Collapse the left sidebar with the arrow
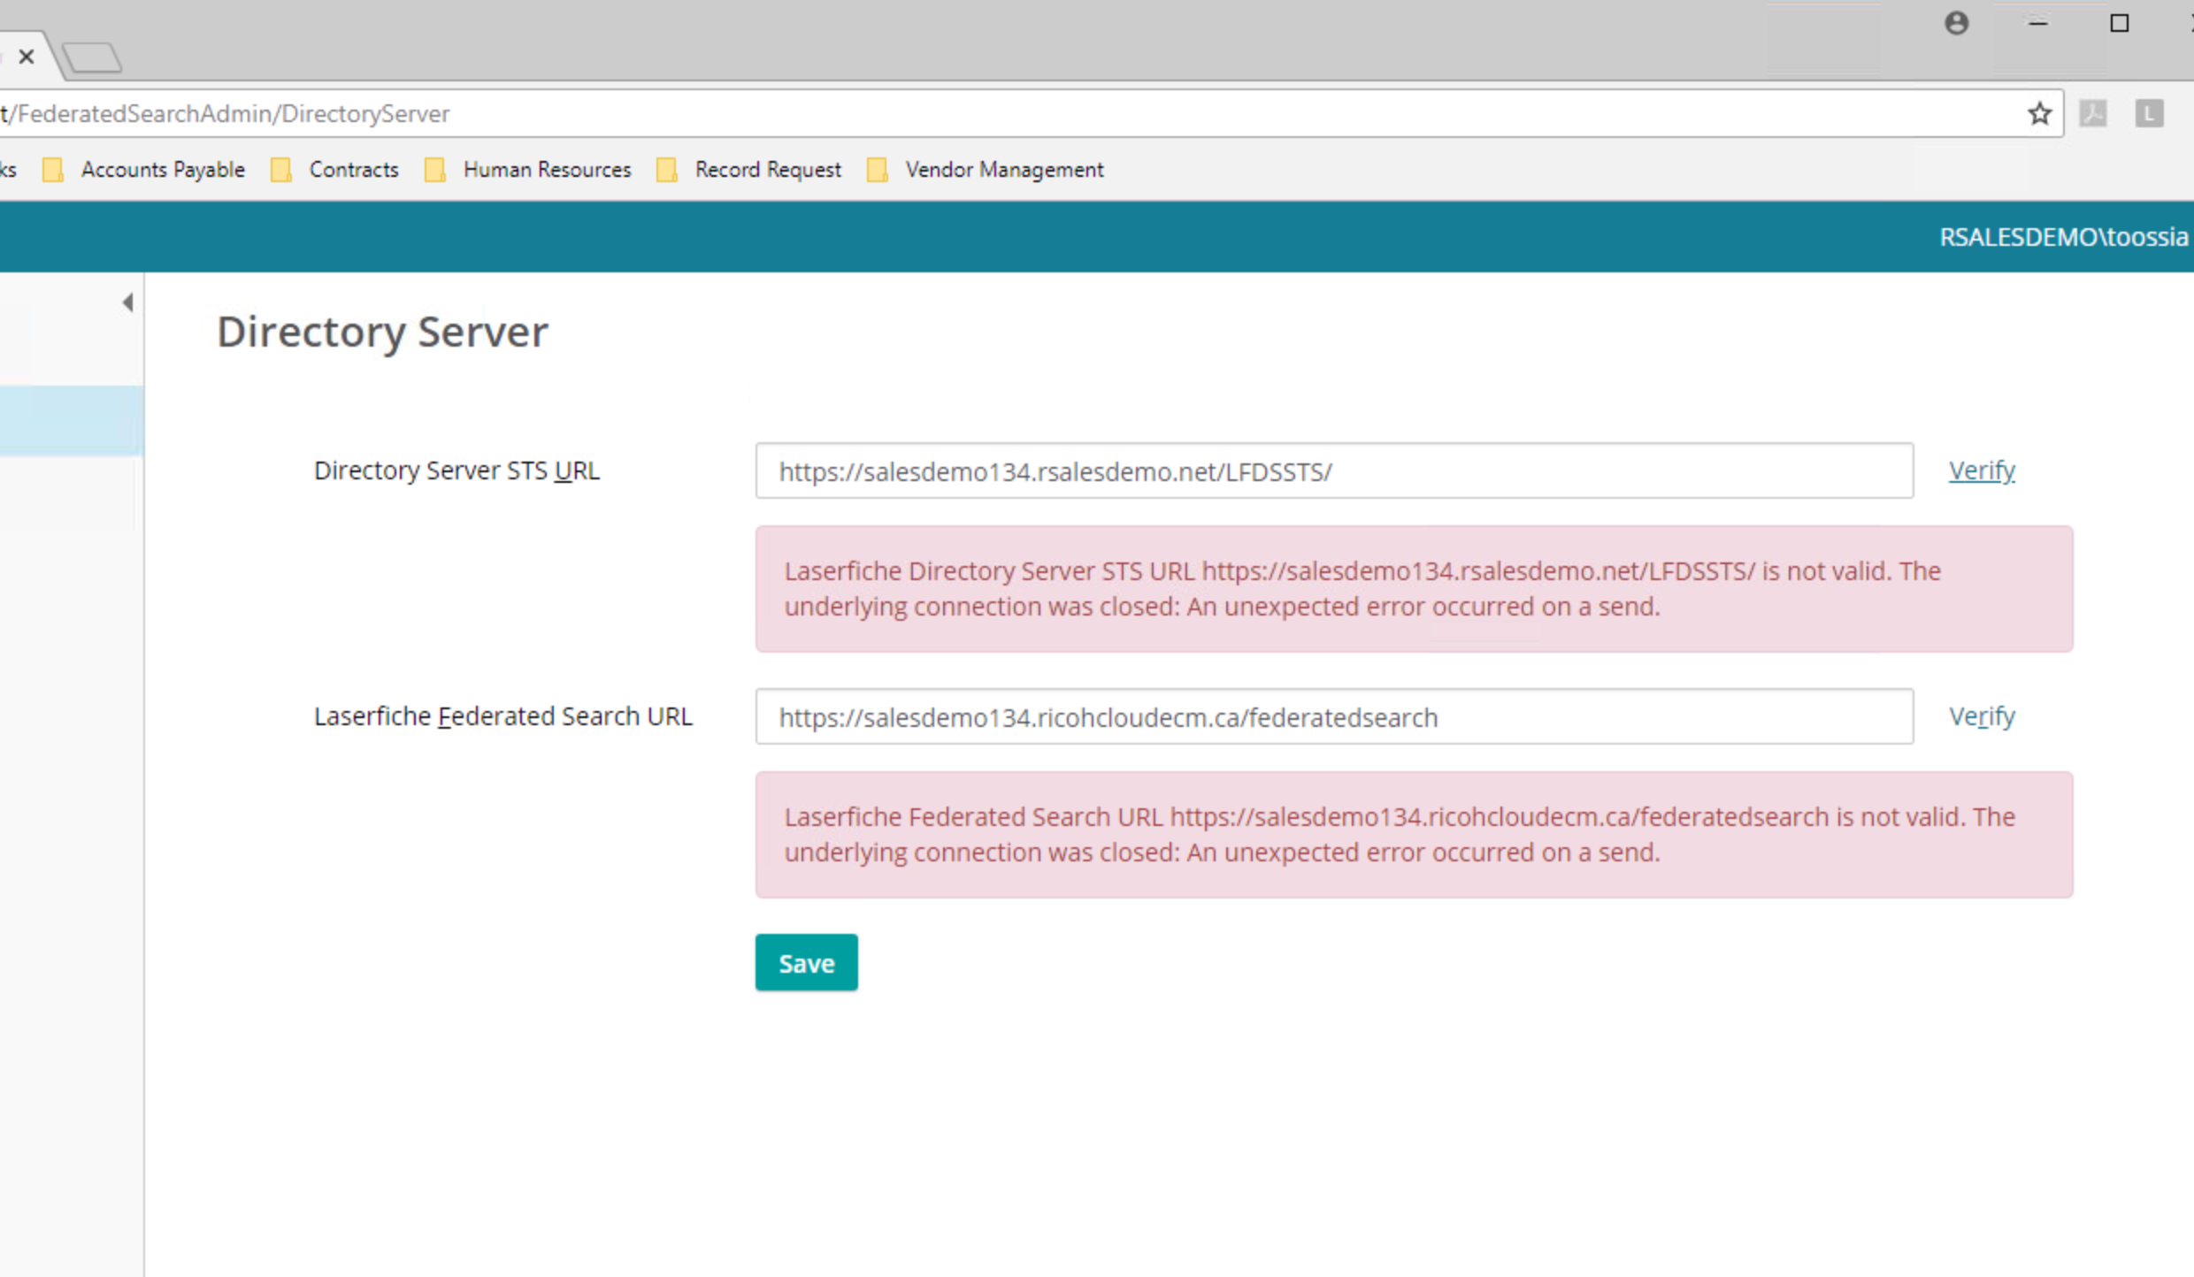This screenshot has height=1277, width=2194. [127, 302]
